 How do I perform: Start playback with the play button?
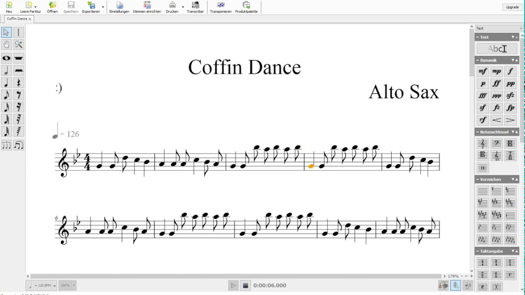point(233,286)
